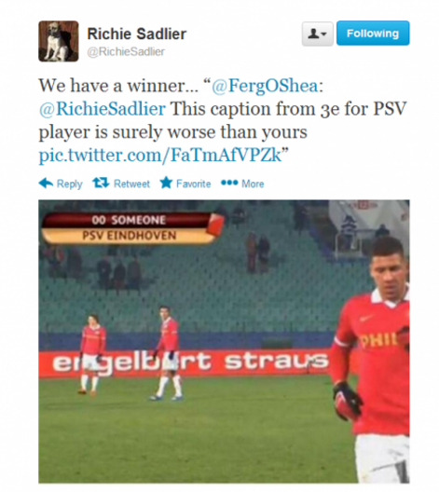Open the @FergOShea mention link

pyautogui.click(x=265, y=86)
